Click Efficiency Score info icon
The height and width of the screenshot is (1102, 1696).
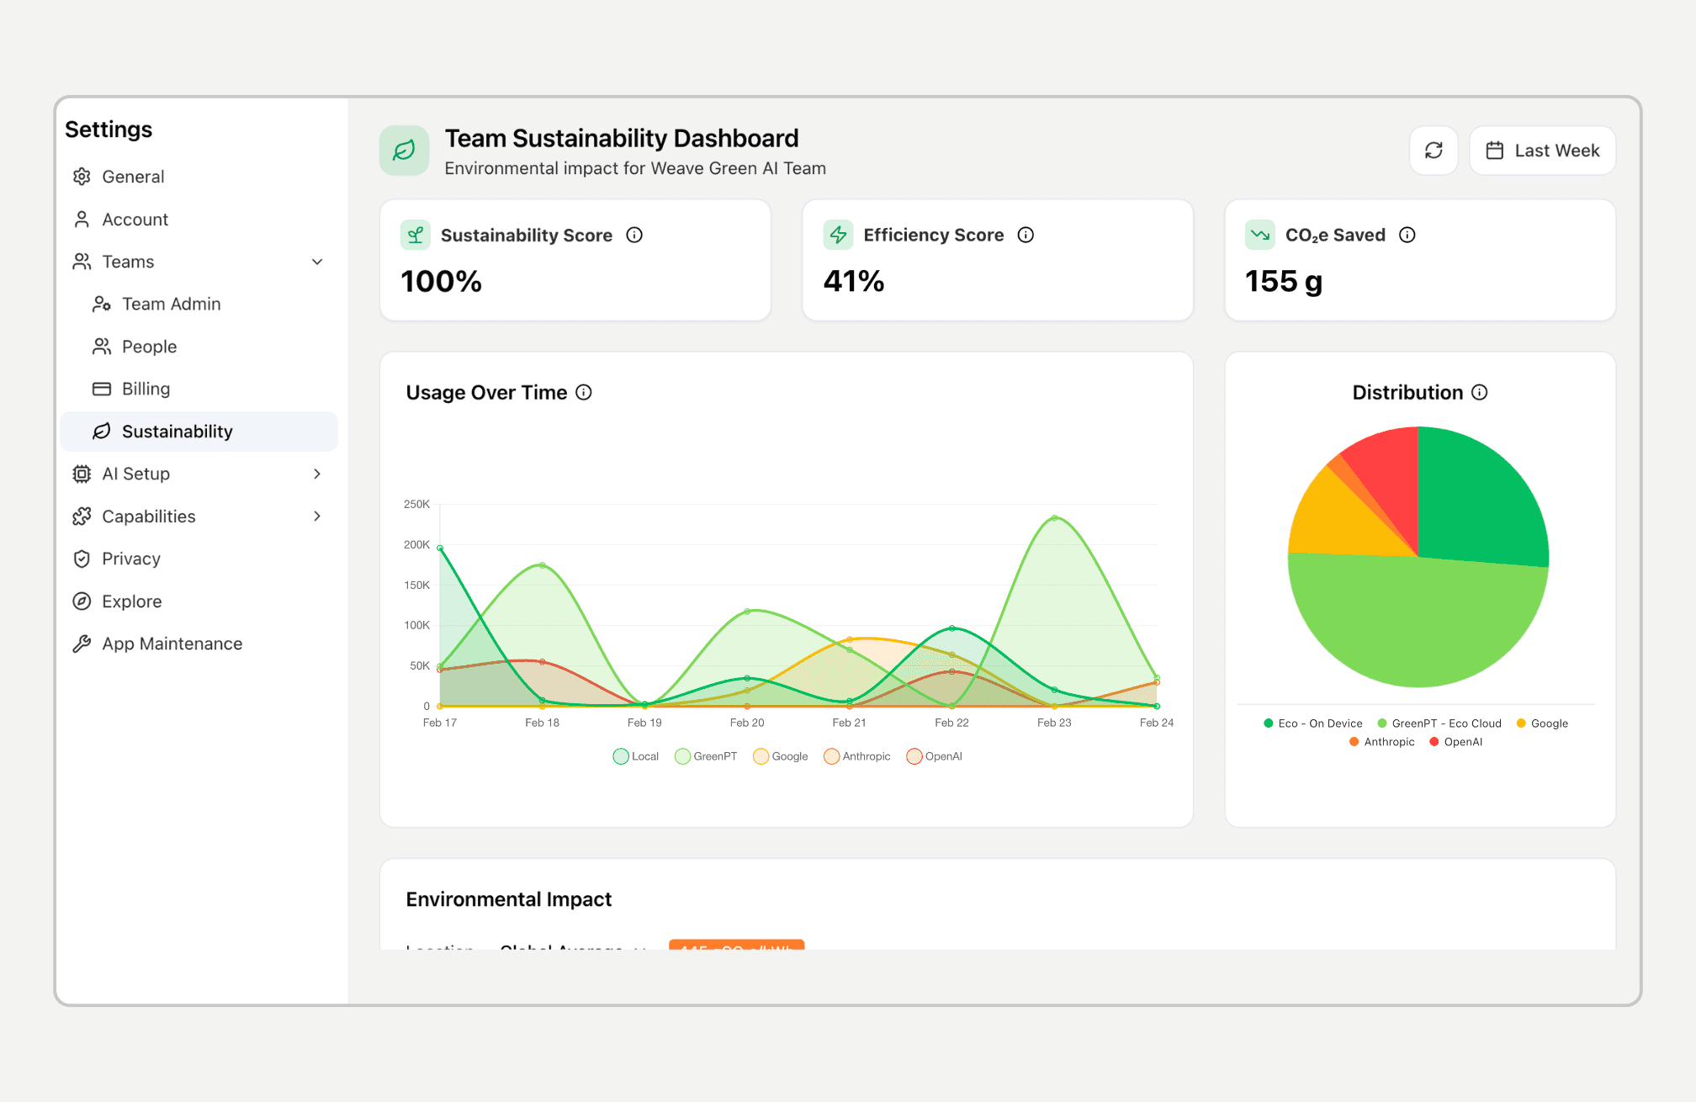(x=1026, y=236)
